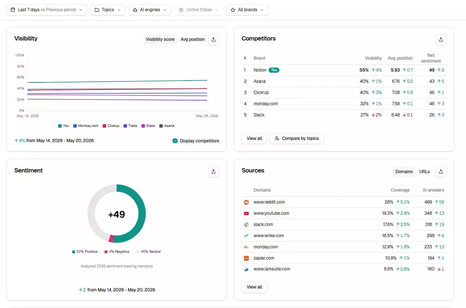Open www.larksuite.com domain row
The height and width of the screenshot is (308, 466).
344,269
